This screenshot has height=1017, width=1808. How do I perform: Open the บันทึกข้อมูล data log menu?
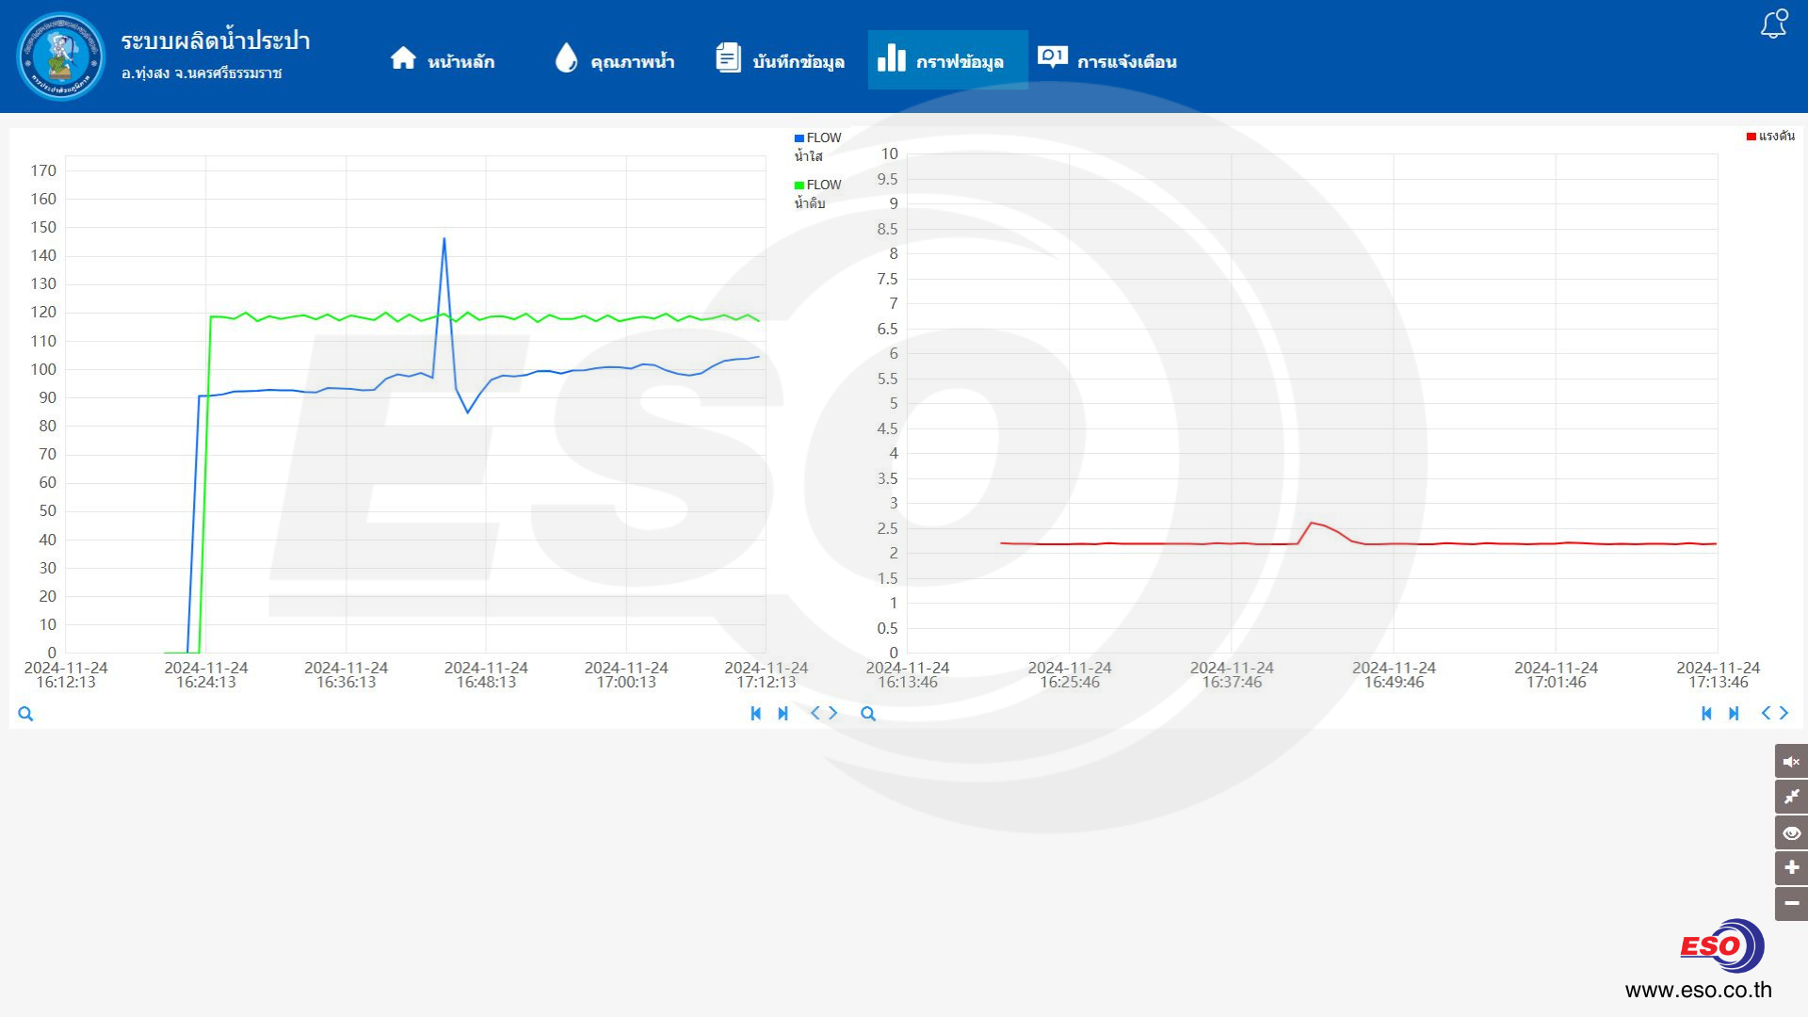pyautogui.click(x=780, y=60)
